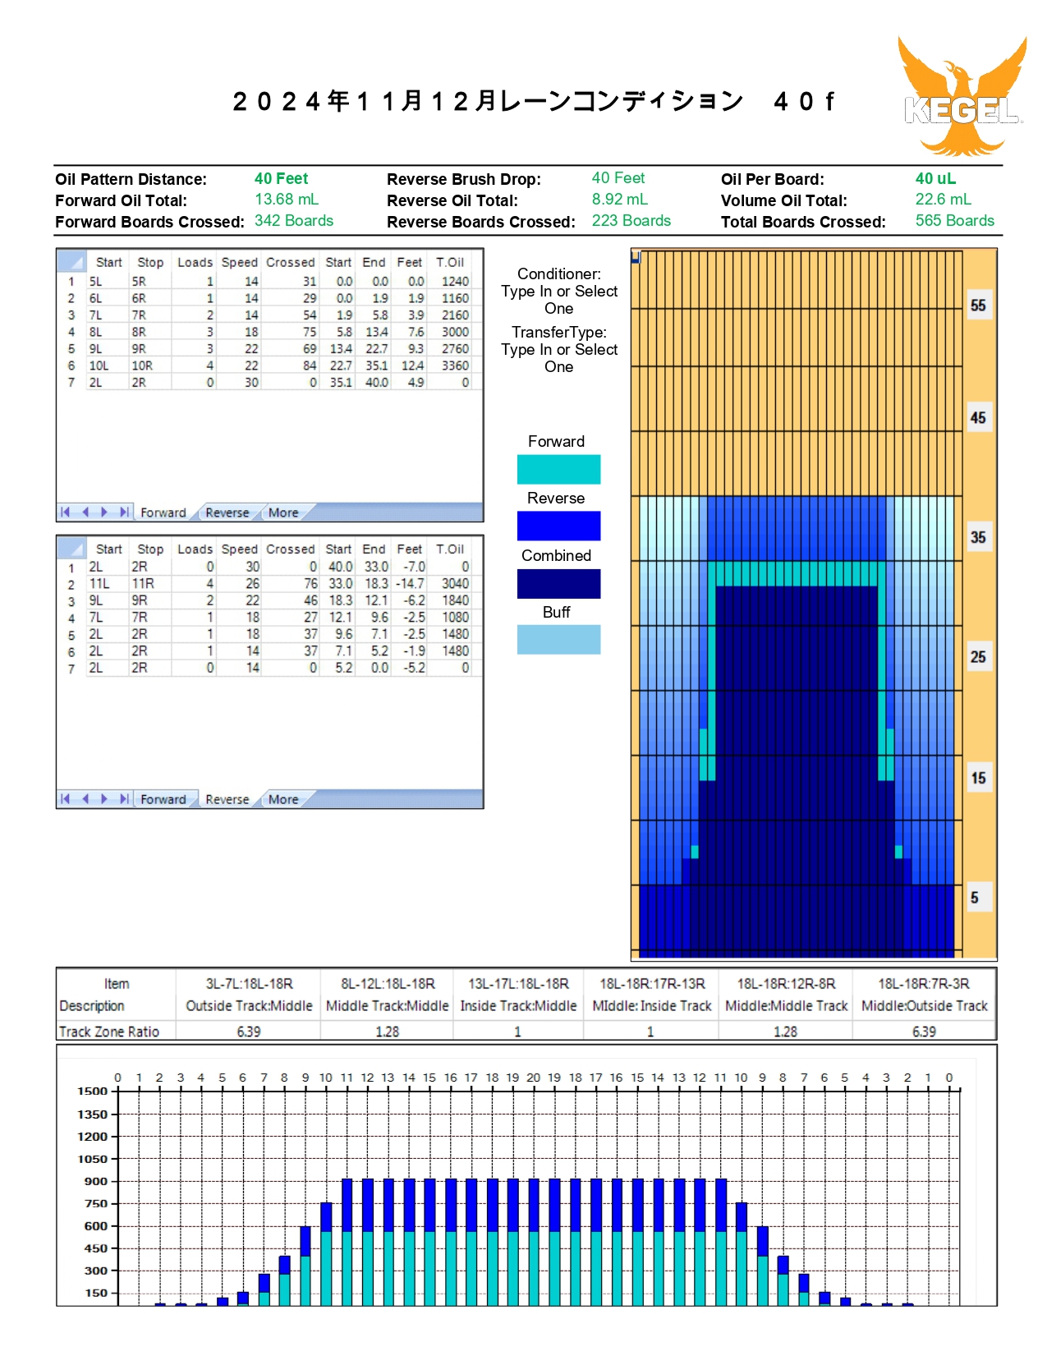Viewport: 1047px width, 1356px height.
Task: Click the 55 distance marker on lane graph
Action: point(978,306)
